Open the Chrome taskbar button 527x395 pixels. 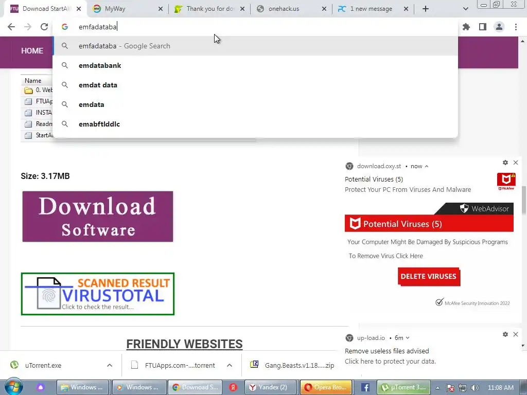click(195, 387)
